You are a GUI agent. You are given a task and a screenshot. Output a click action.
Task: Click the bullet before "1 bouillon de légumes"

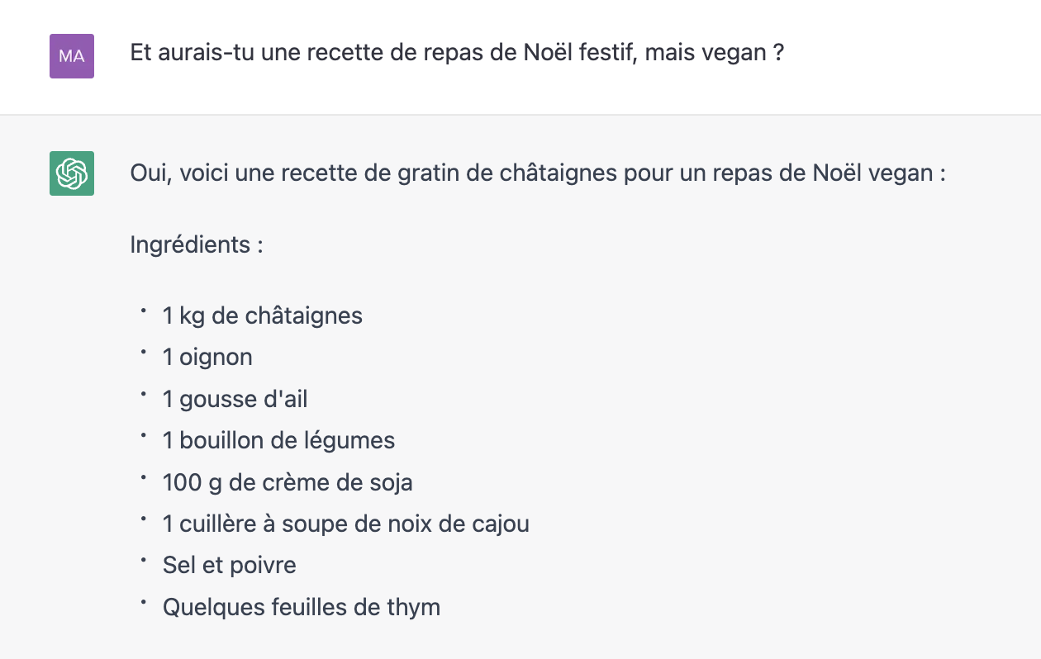tap(143, 437)
